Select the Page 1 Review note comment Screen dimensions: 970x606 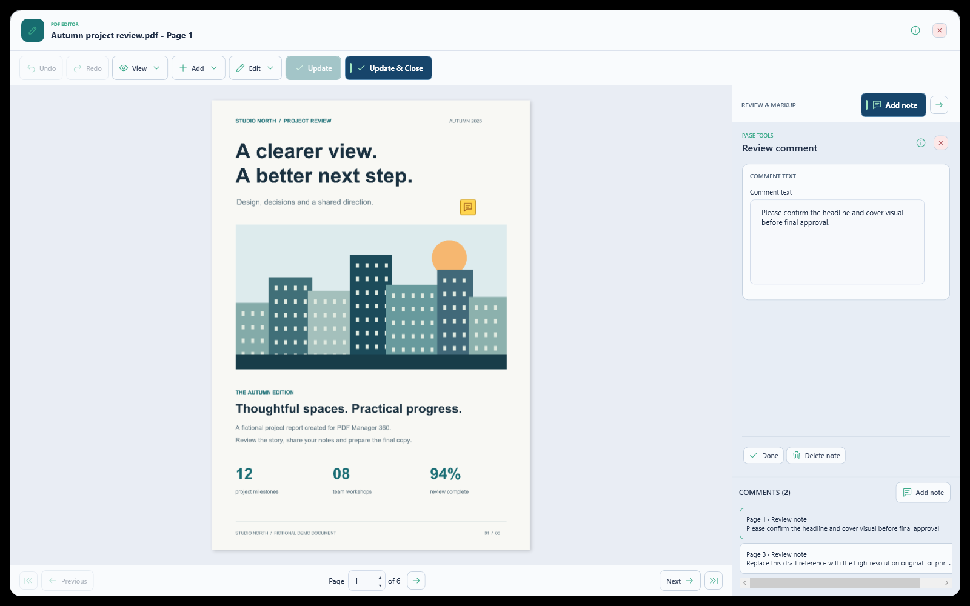pos(846,524)
